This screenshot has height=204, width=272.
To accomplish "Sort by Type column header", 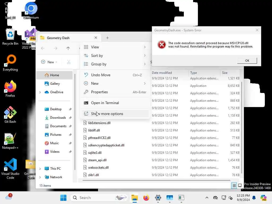I will [x=204, y=73].
